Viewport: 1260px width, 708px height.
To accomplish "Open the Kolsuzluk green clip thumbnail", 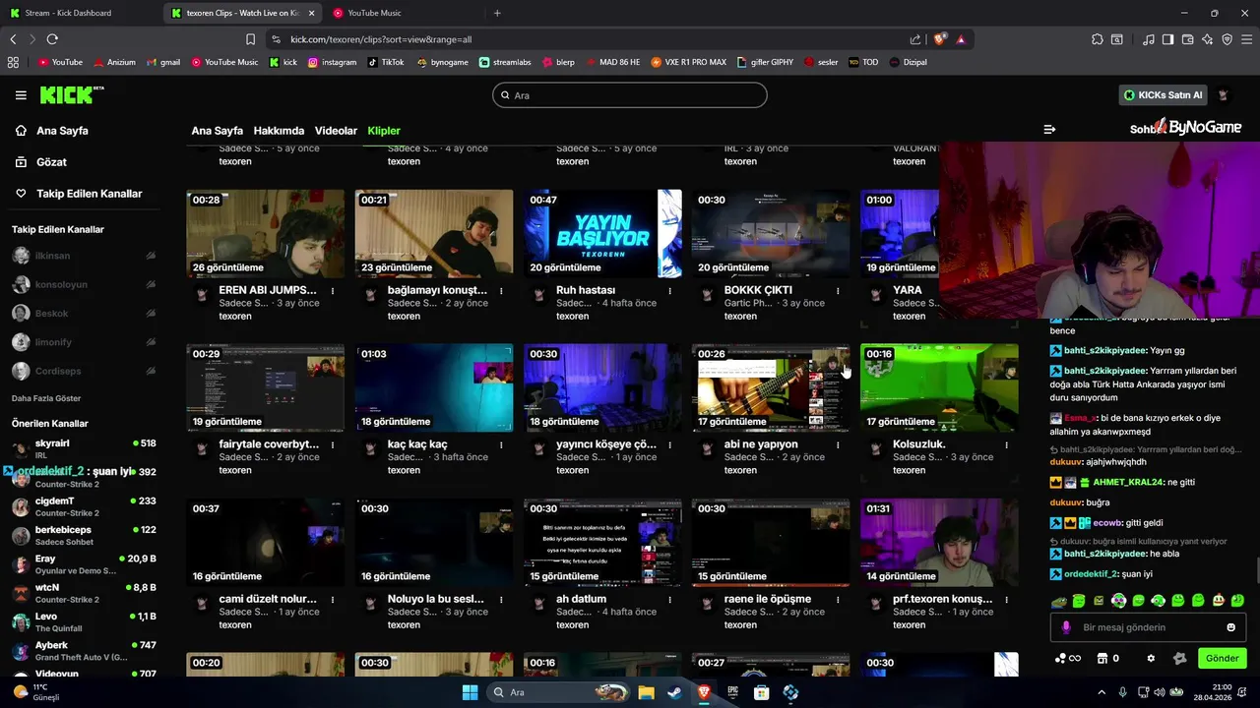I will coord(939,387).
